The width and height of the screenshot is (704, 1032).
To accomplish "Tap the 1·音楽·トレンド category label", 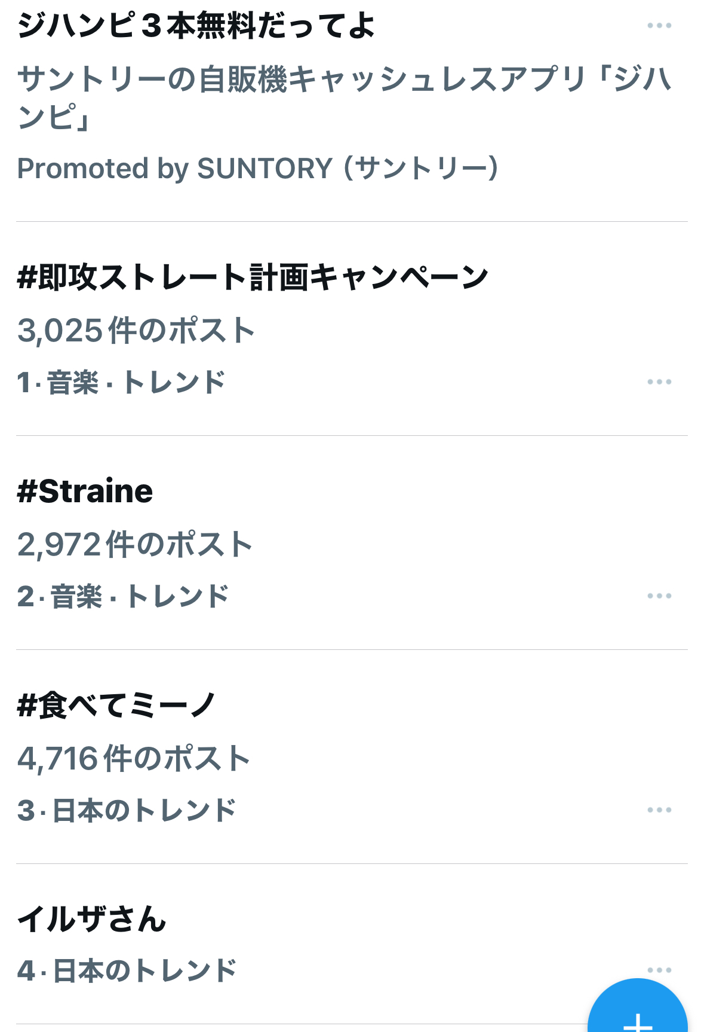I will point(121,383).
